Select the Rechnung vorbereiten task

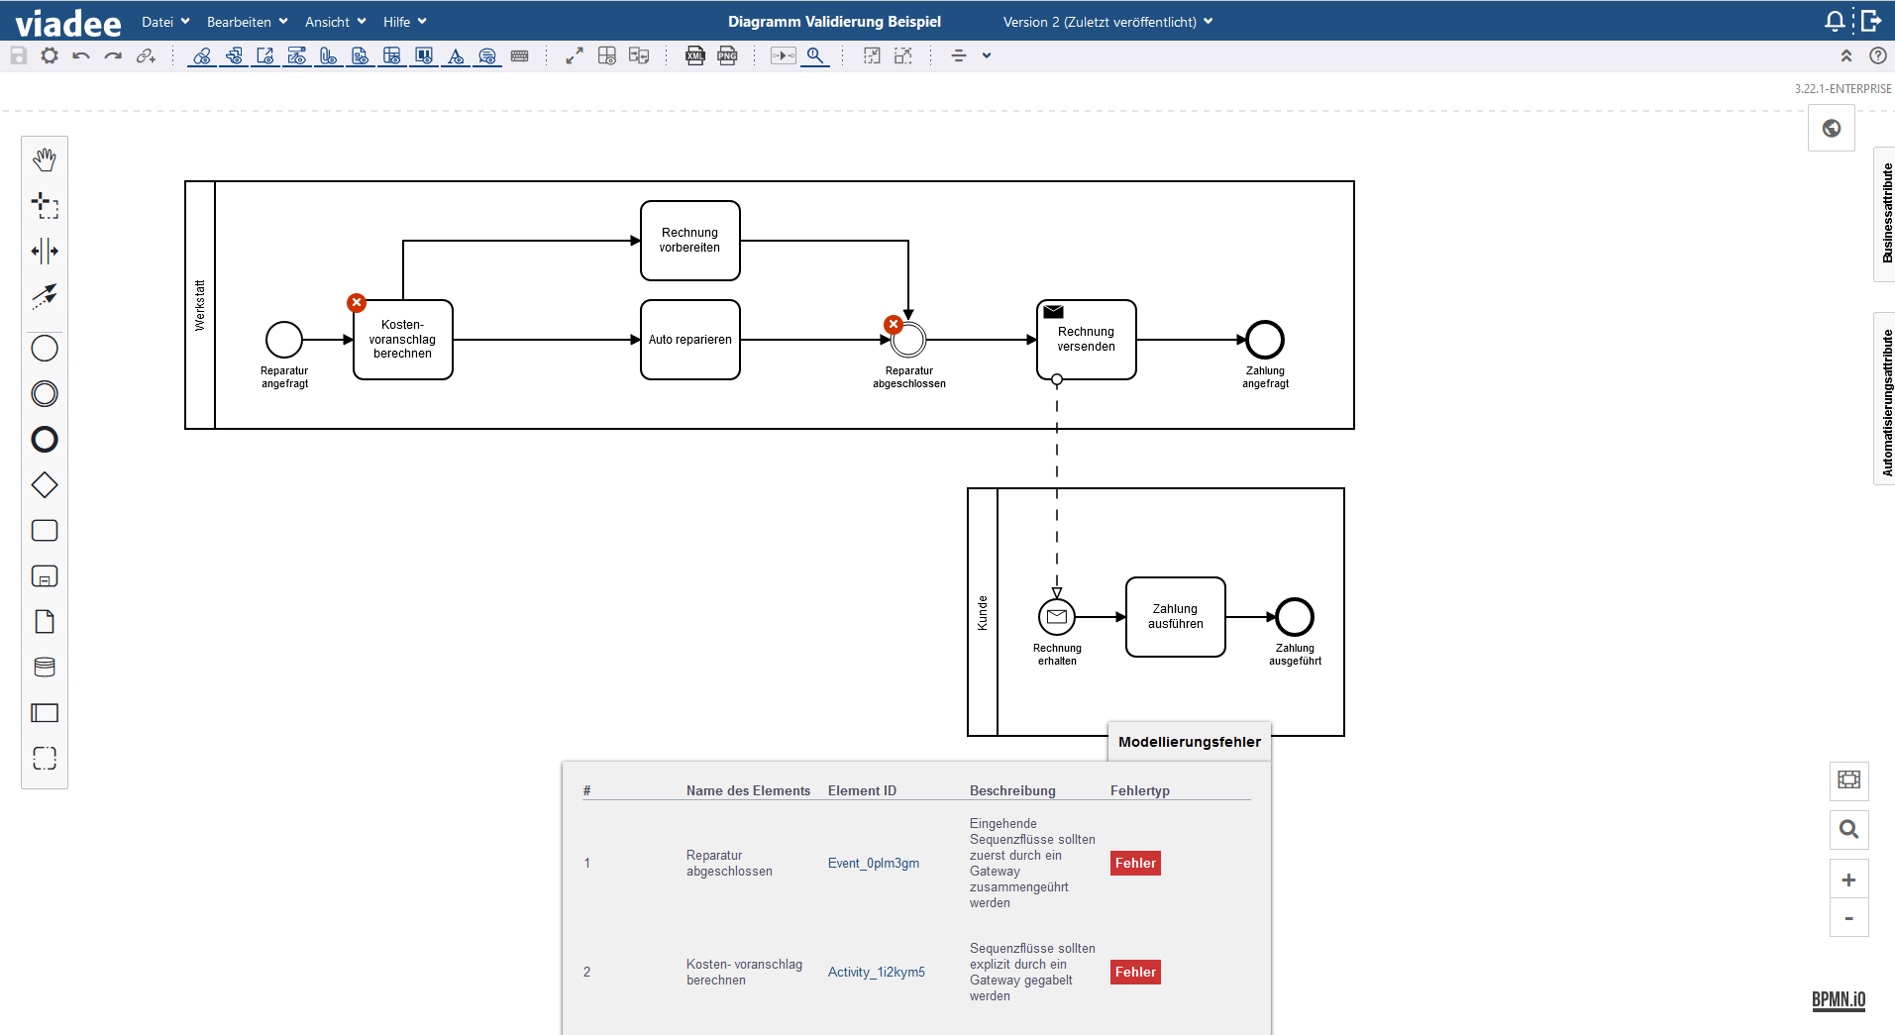tap(690, 241)
